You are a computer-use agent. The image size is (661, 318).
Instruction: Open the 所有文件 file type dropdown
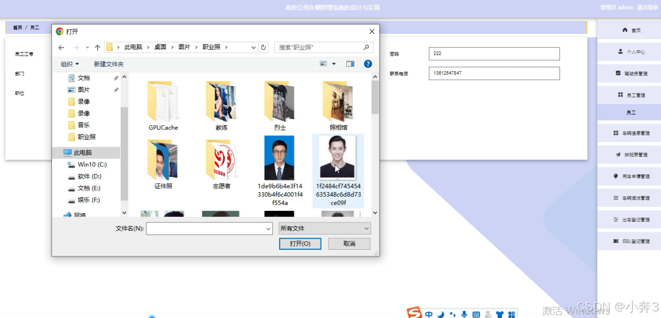324,228
